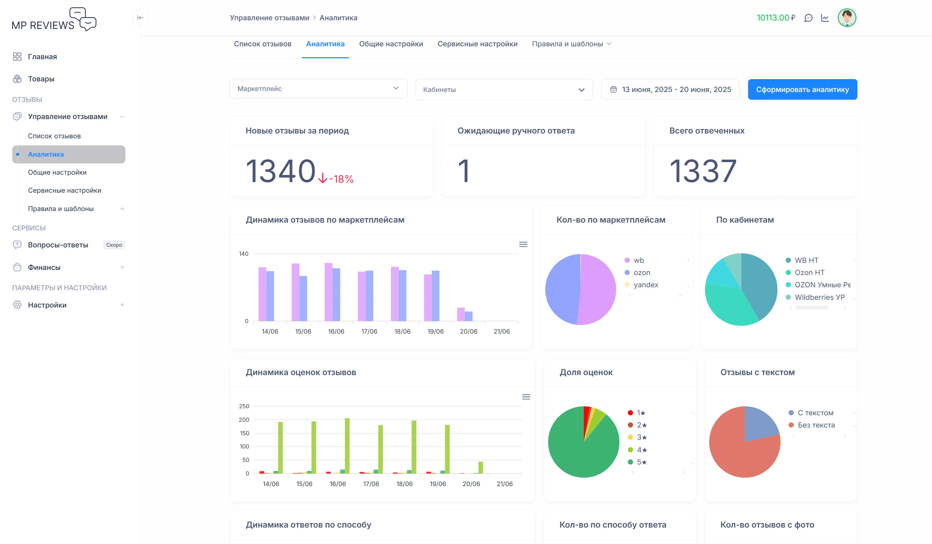Open the Общие настройки tab
This screenshot has height=544, width=932.
coord(391,44)
